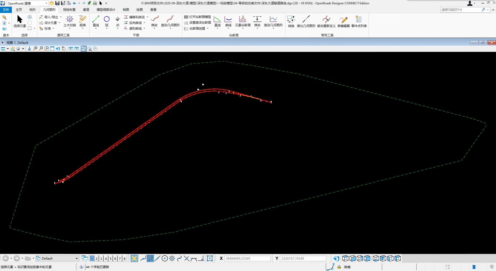Toggle view 1 button
Image resolution: width=496 pixels, height=271 pixels.
click(92, 258)
